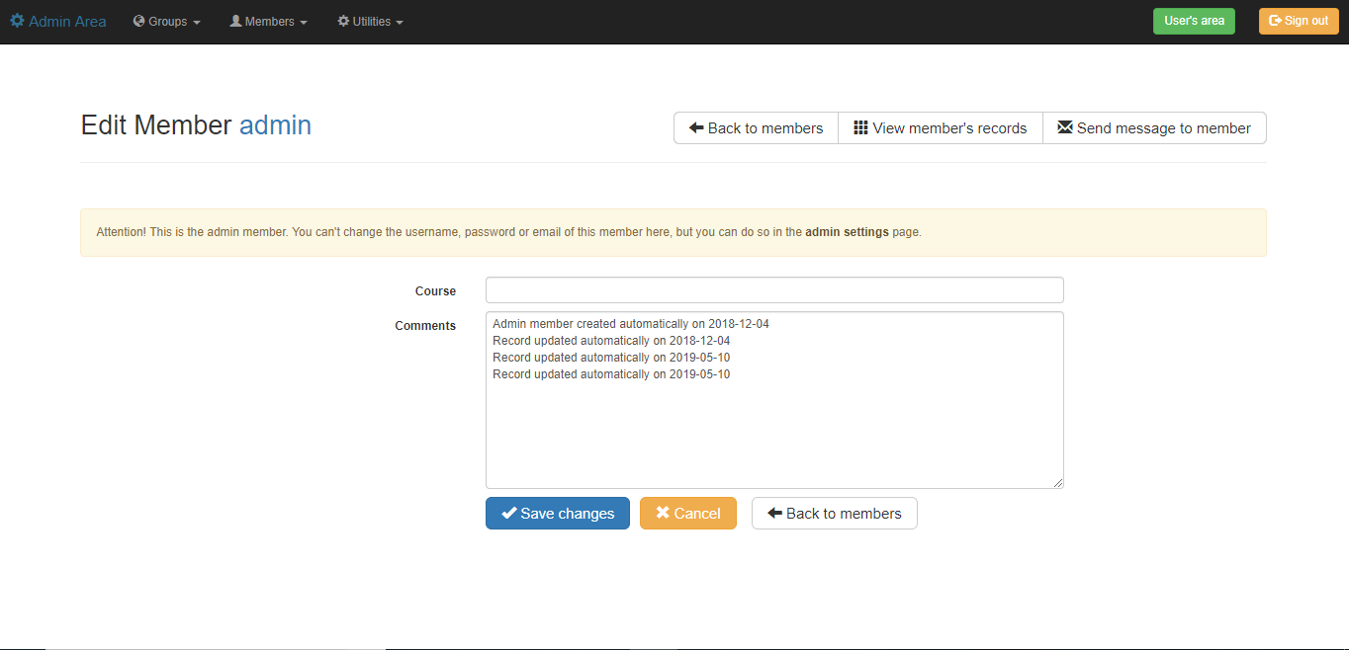Go to User's area
The image size is (1349, 650).
coord(1194,21)
